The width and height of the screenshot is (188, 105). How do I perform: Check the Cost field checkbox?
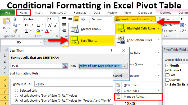click(167, 75)
